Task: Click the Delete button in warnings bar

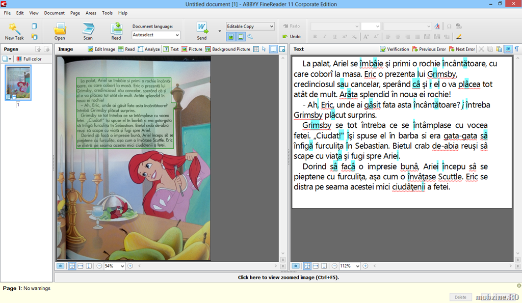Action: 460,297
